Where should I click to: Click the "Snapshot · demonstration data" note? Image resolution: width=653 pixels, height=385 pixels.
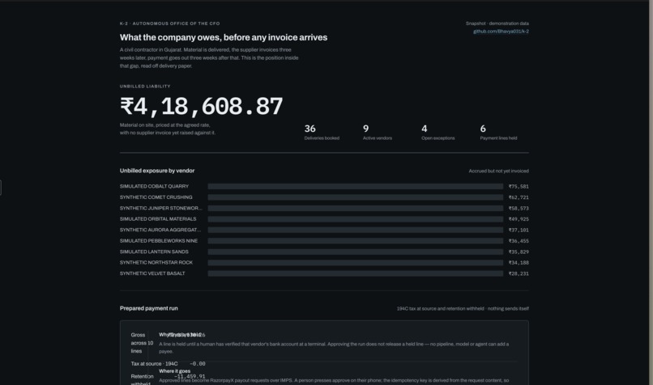click(x=497, y=23)
